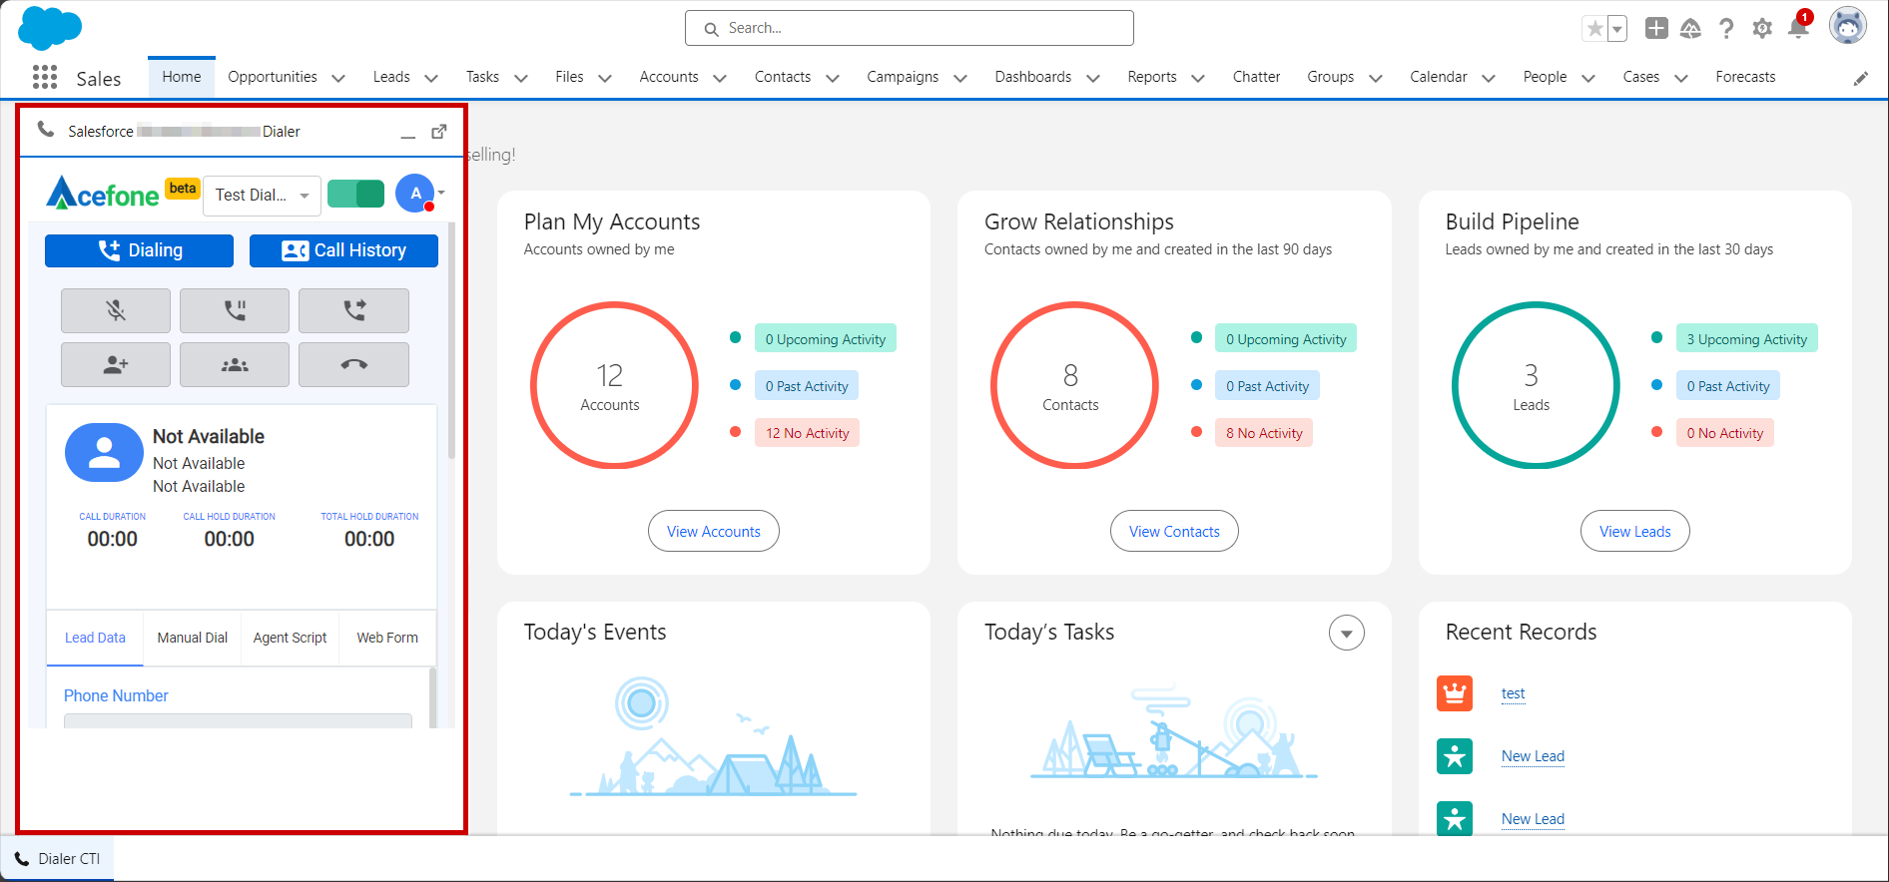Click the favorites star icon

click(1594, 29)
